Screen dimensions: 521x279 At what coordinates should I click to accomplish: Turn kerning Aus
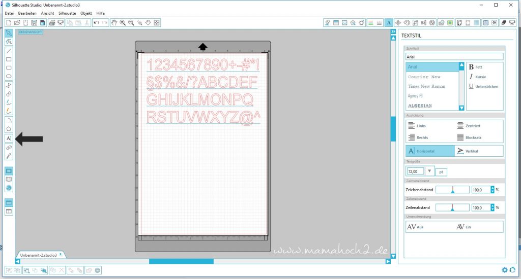coord(415,227)
